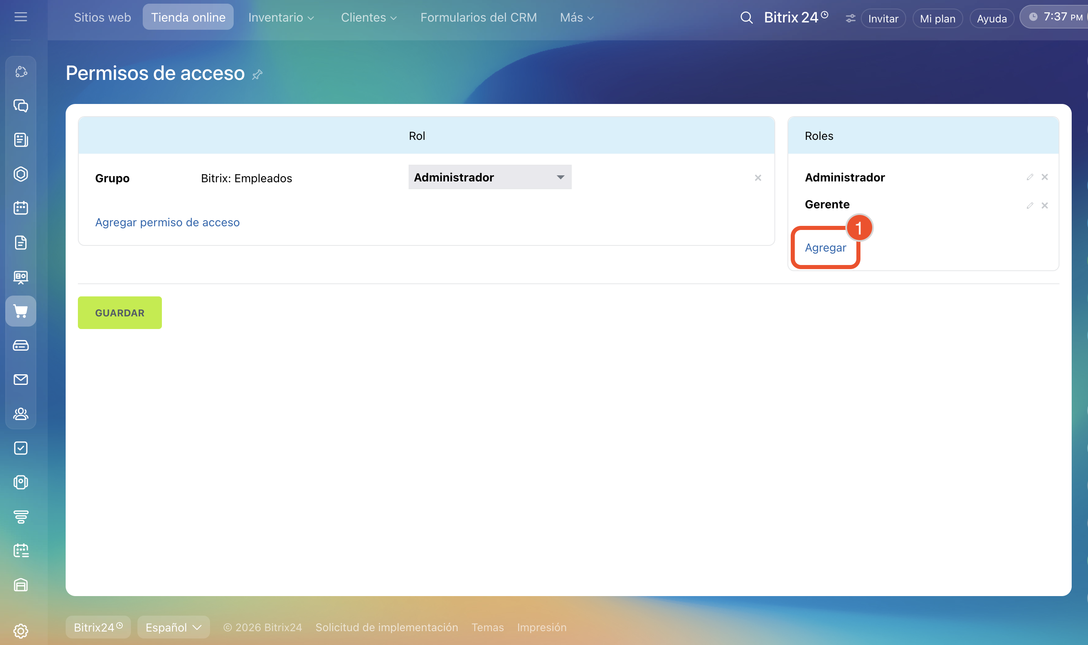Open the online store cart icon in sidebar

pyautogui.click(x=20, y=311)
